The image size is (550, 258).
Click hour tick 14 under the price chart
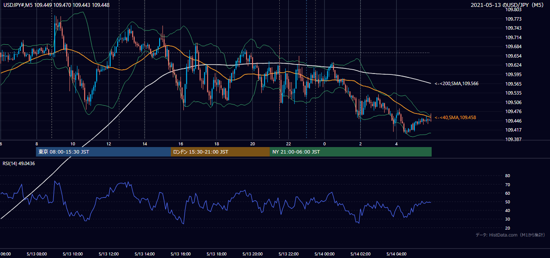point(145,144)
